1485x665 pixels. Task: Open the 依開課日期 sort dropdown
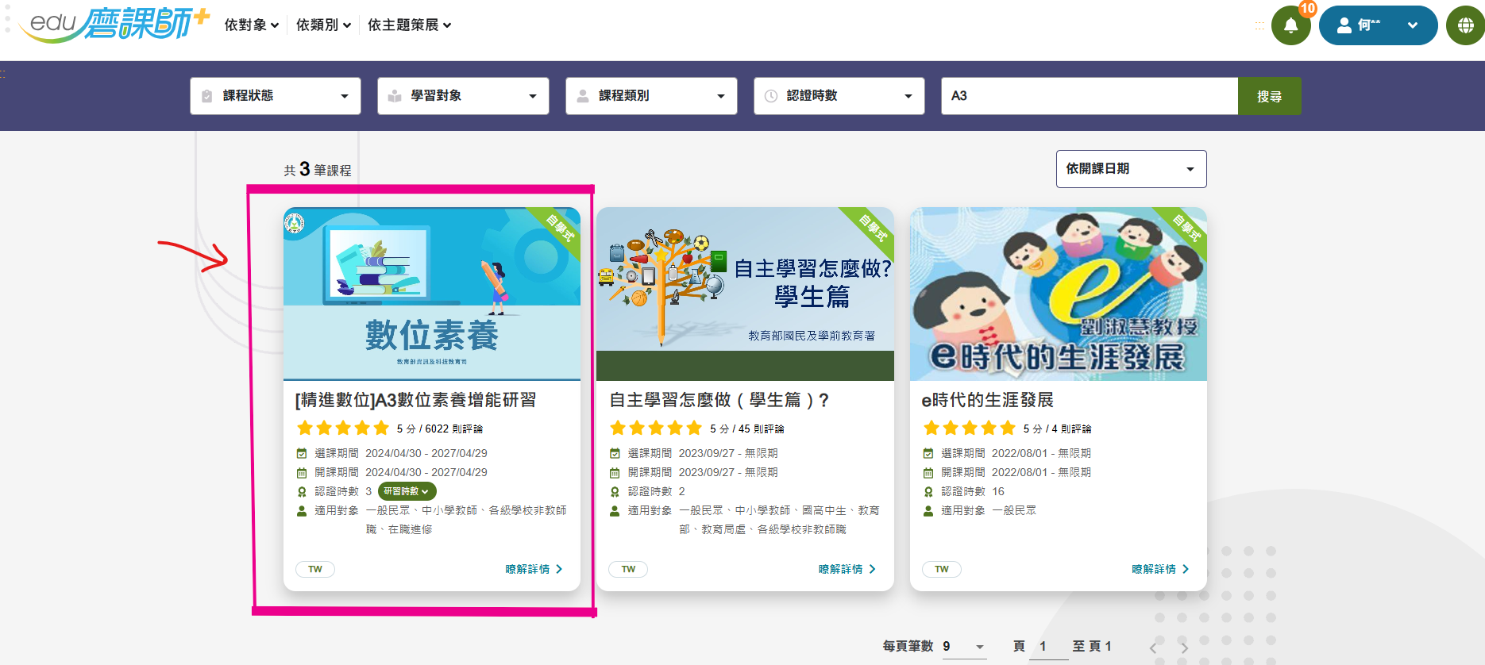tap(1131, 169)
